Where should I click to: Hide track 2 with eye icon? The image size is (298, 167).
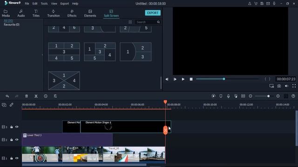(17, 140)
